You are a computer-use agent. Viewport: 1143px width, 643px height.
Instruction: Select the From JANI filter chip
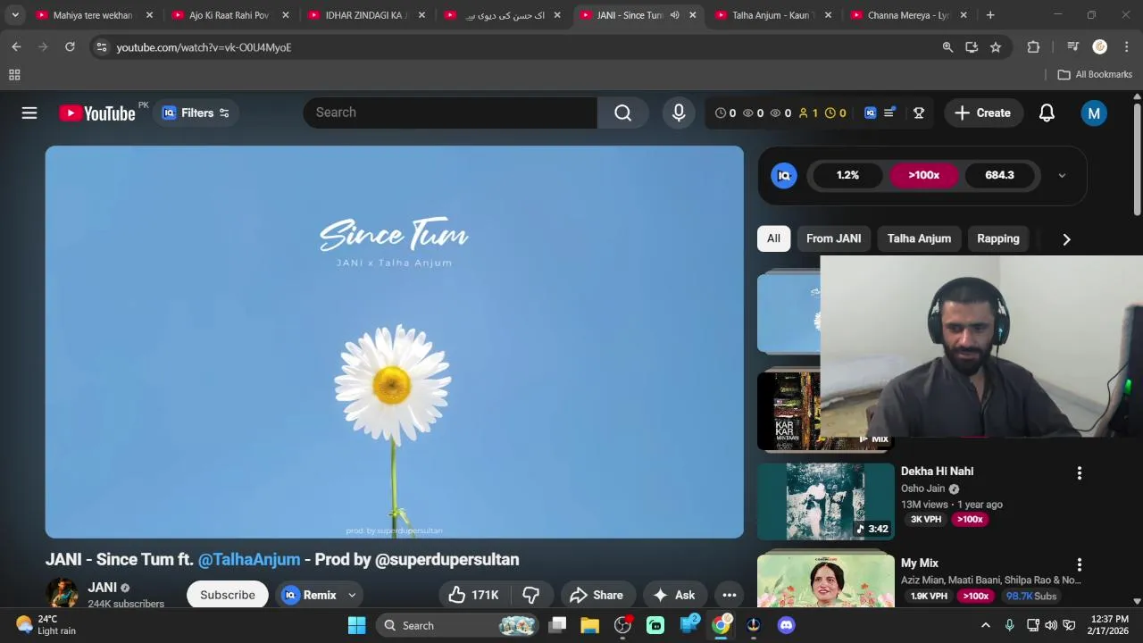tap(833, 238)
